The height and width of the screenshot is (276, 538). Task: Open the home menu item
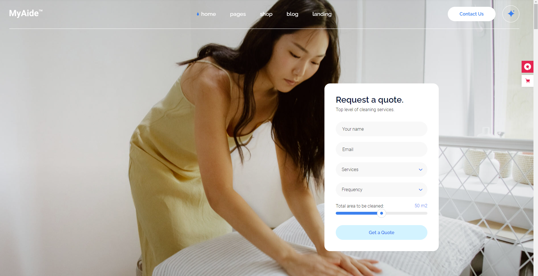[x=208, y=14]
